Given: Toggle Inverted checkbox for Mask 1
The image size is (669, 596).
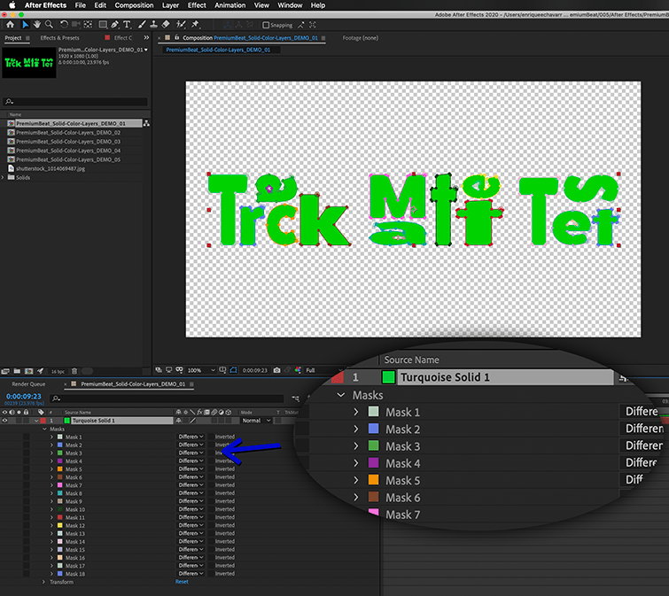Looking at the screenshot, I should pyautogui.click(x=212, y=437).
